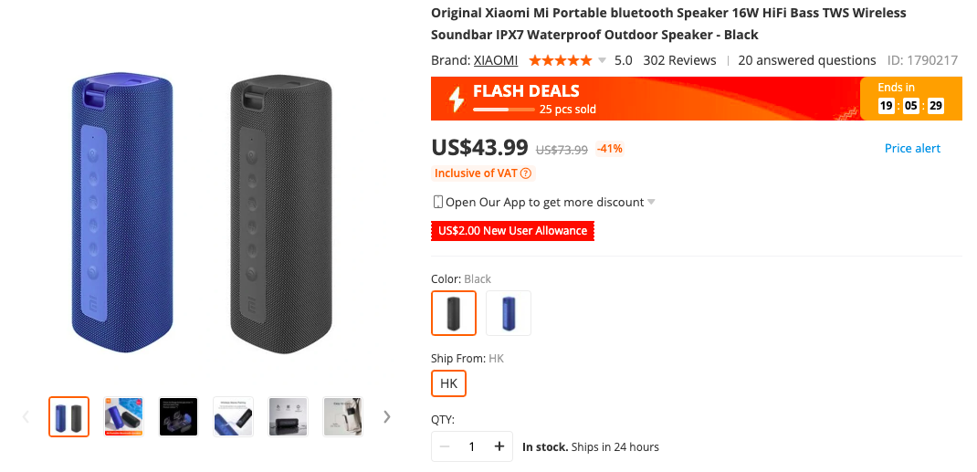The width and height of the screenshot is (977, 472).
Task: Click the quantity input field
Action: [472, 446]
